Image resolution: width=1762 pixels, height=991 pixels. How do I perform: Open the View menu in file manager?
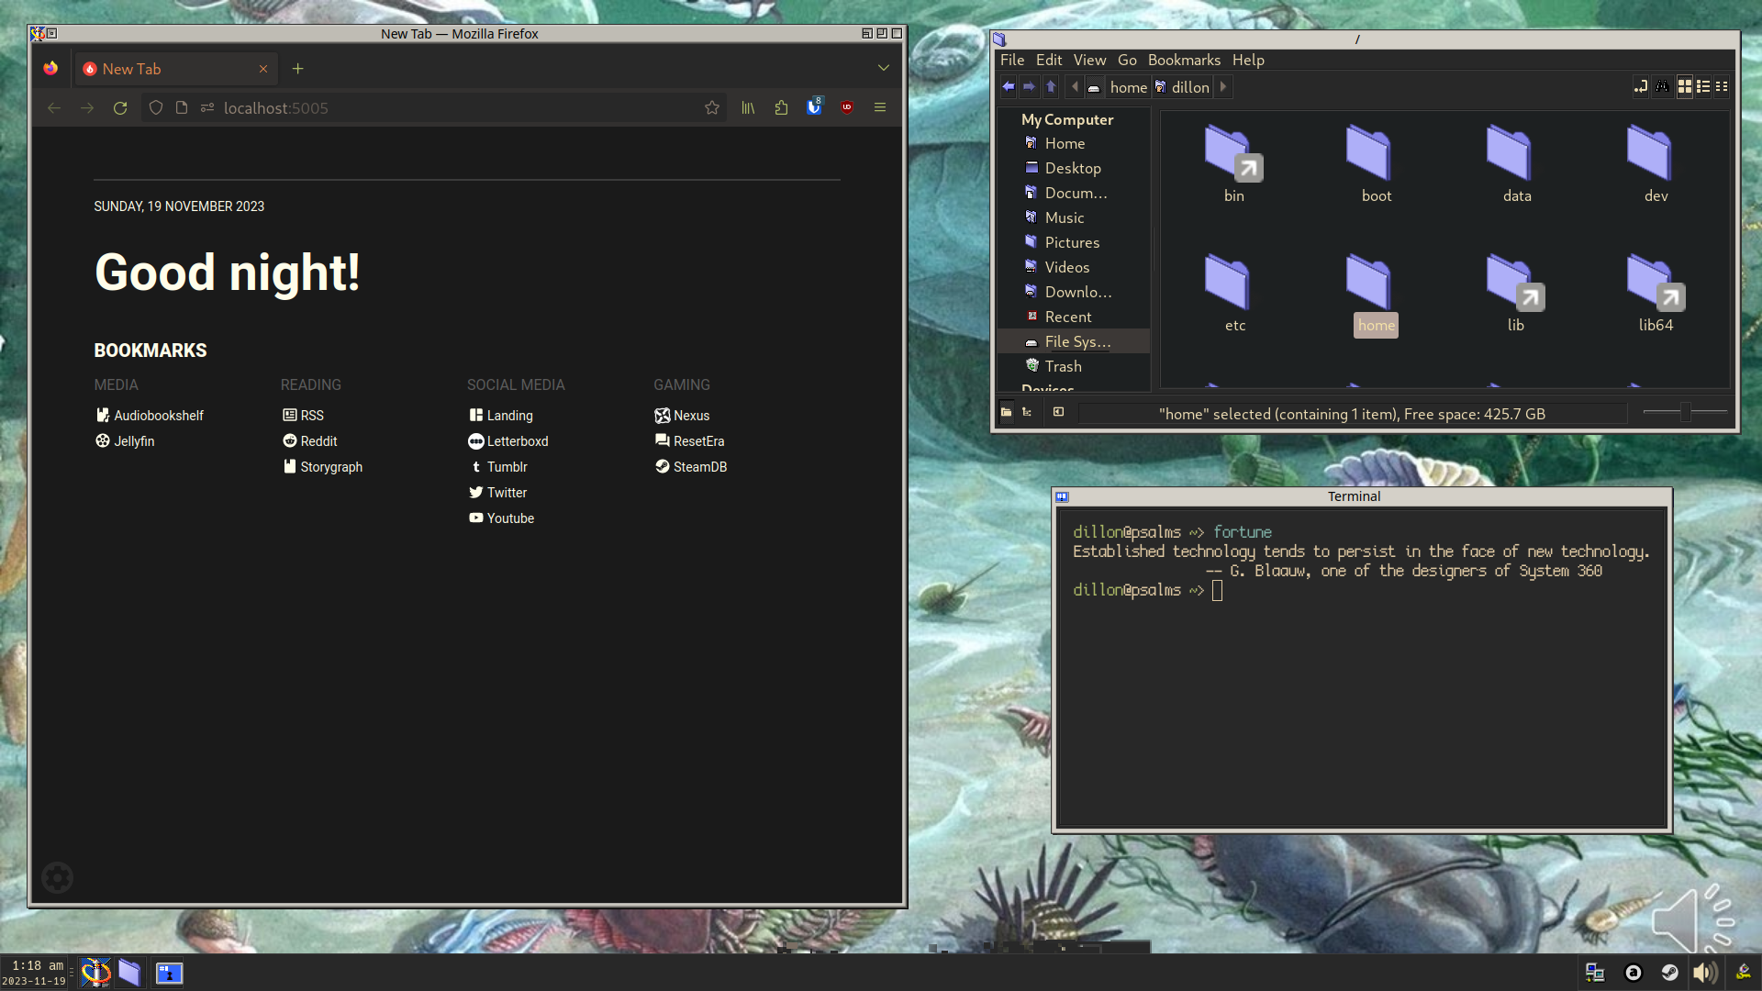(1089, 60)
